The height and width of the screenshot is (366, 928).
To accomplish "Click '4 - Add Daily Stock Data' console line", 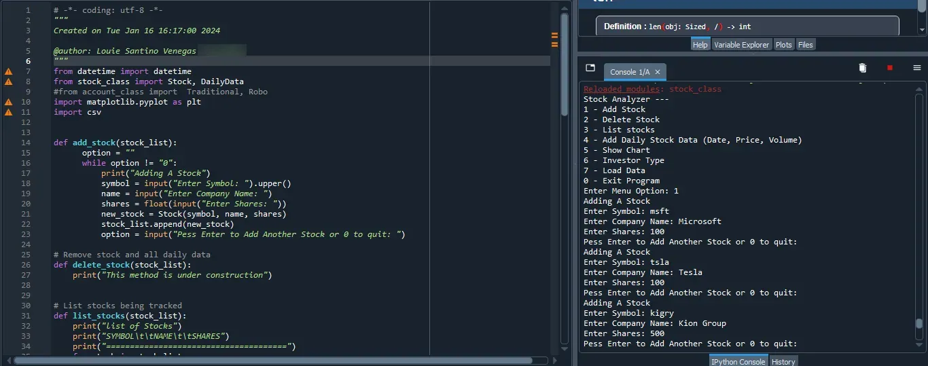I will 693,140.
